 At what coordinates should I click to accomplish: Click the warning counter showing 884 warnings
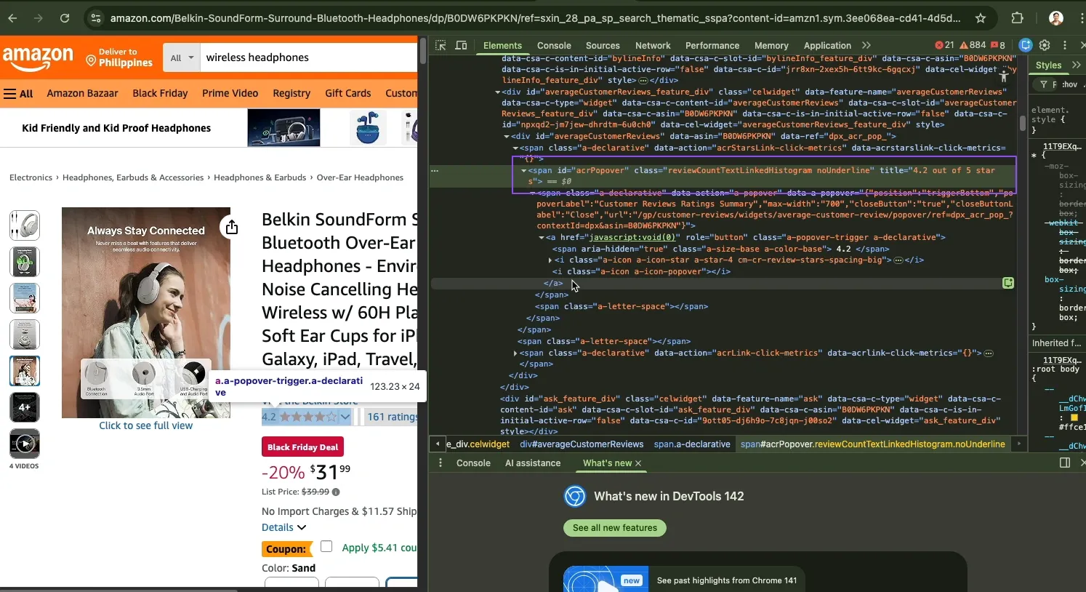(x=973, y=44)
